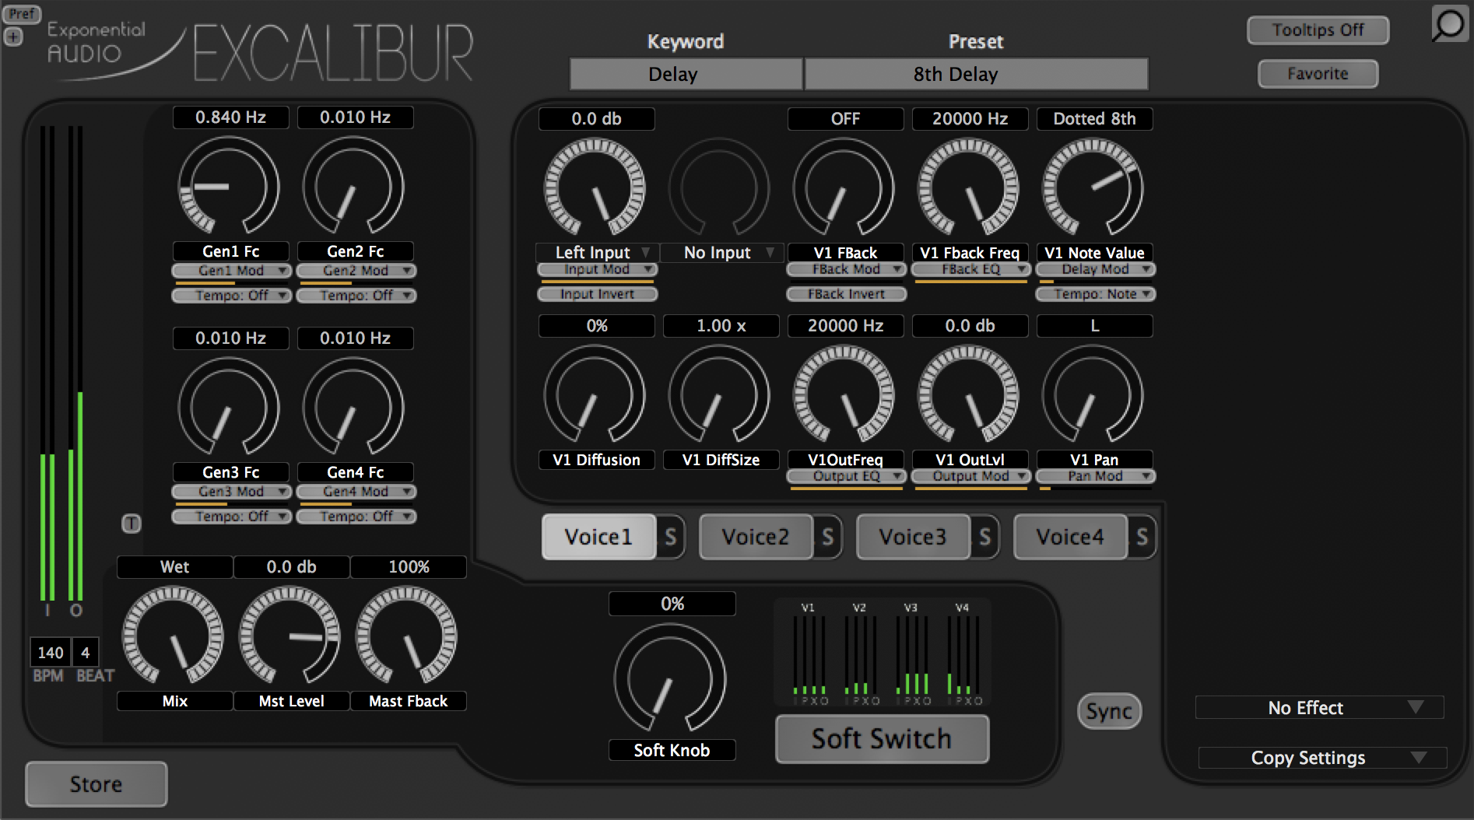Open the Input Mod dropdown
Viewport: 1474px width, 820px height.
point(598,269)
